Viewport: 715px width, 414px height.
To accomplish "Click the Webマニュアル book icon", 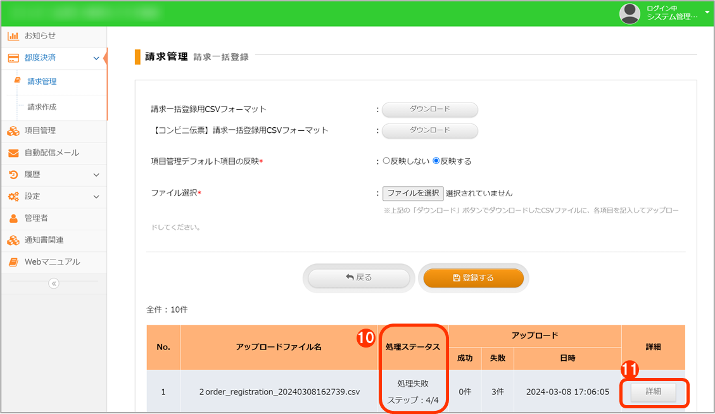I will pos(13,262).
